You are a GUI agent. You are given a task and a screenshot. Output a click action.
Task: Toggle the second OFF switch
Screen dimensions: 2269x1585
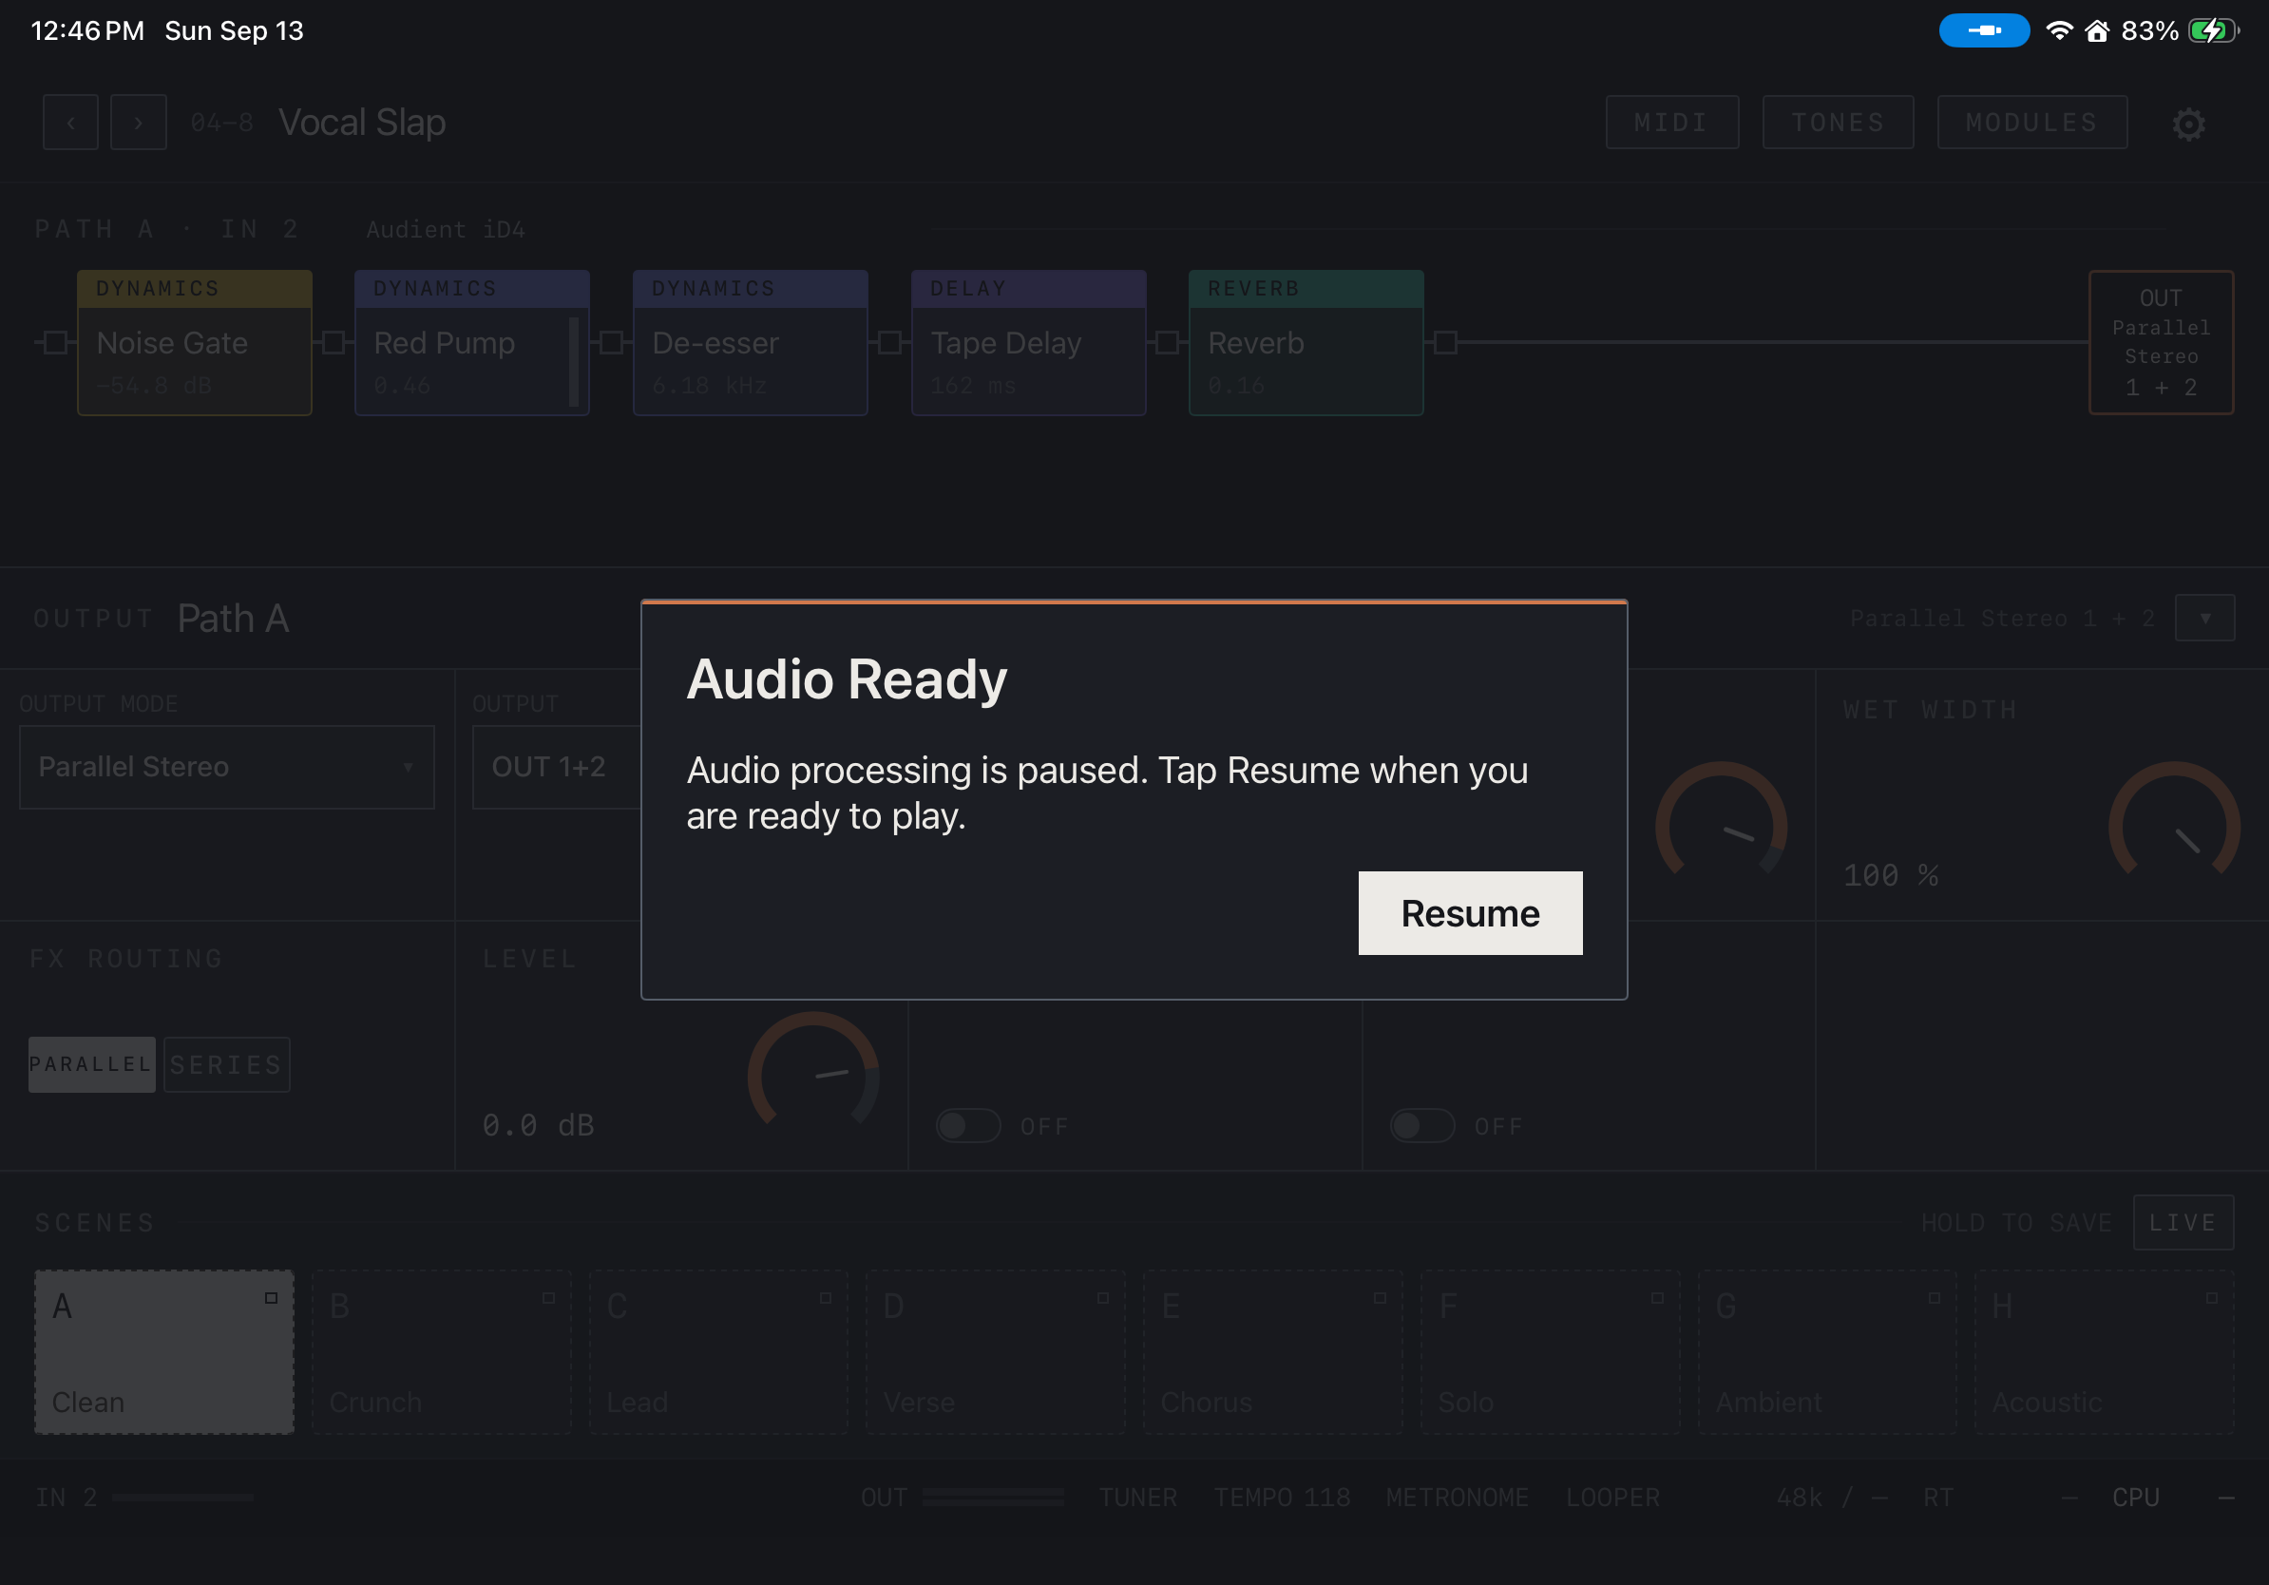pyautogui.click(x=1422, y=1125)
